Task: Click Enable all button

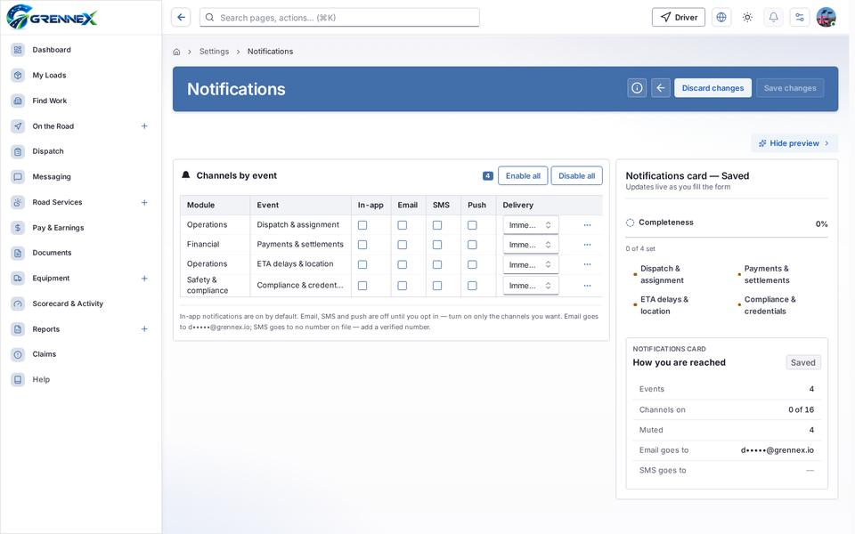Action: point(523,176)
